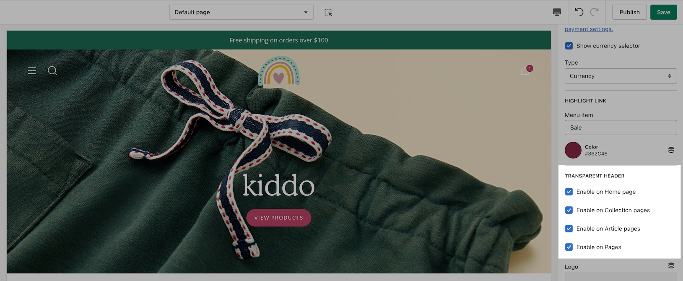Uncheck Show currency selector
683x281 pixels.
[x=569, y=46]
